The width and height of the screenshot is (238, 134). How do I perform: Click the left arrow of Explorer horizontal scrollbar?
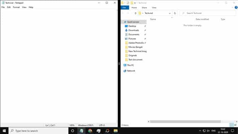(x=149, y=121)
